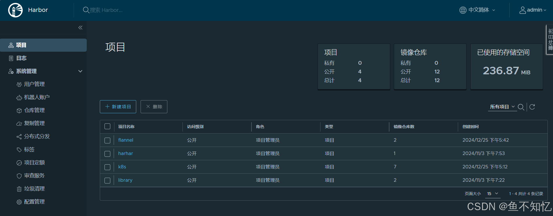Screen dimensions: 553x216
Task: Go to 审查服务 menu item
Action: (34, 176)
